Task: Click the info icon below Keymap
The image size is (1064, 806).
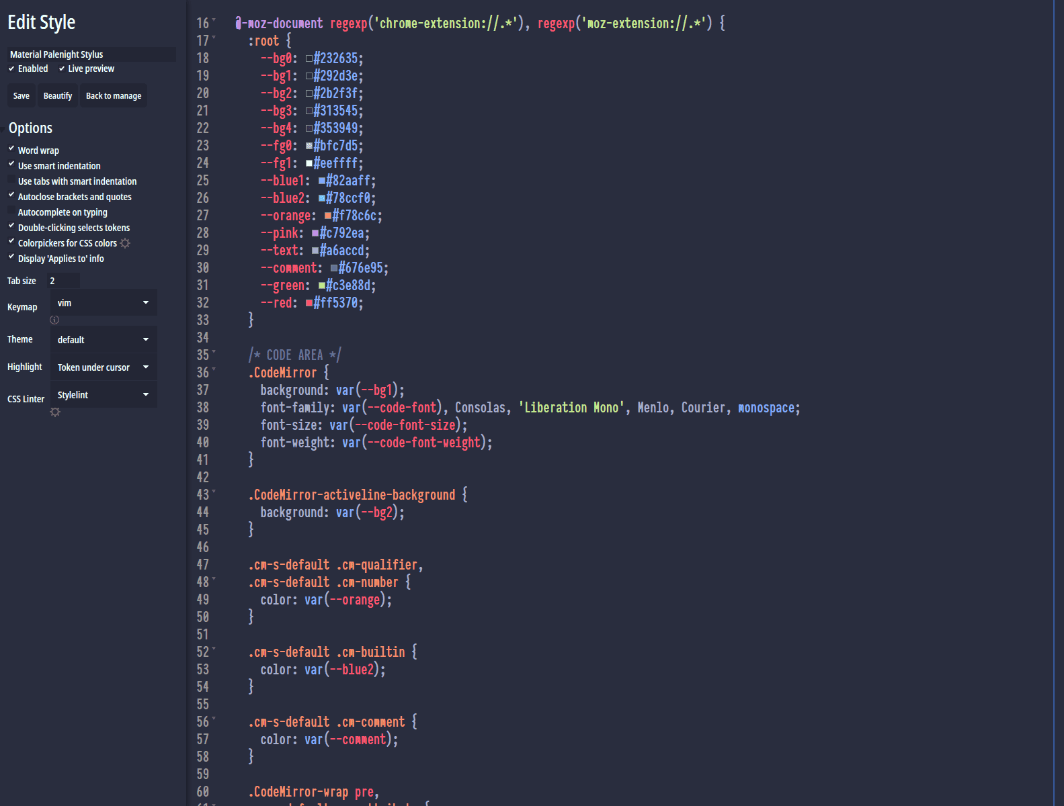Action: [x=54, y=320]
